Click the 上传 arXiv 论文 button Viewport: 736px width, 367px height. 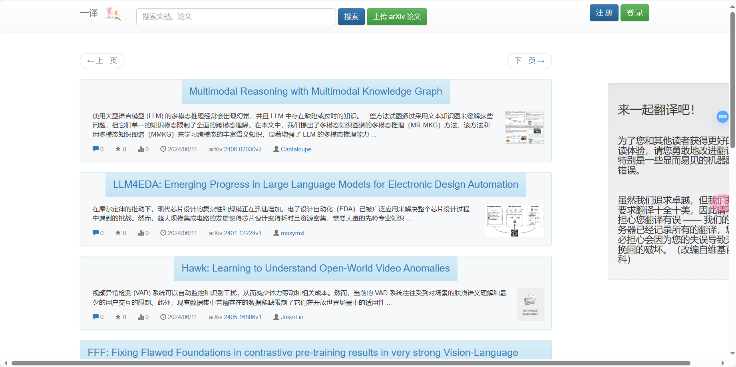pyautogui.click(x=396, y=16)
